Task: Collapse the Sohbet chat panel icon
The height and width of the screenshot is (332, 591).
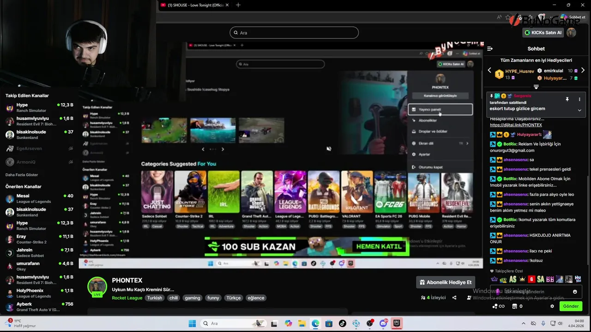Action: (x=490, y=48)
